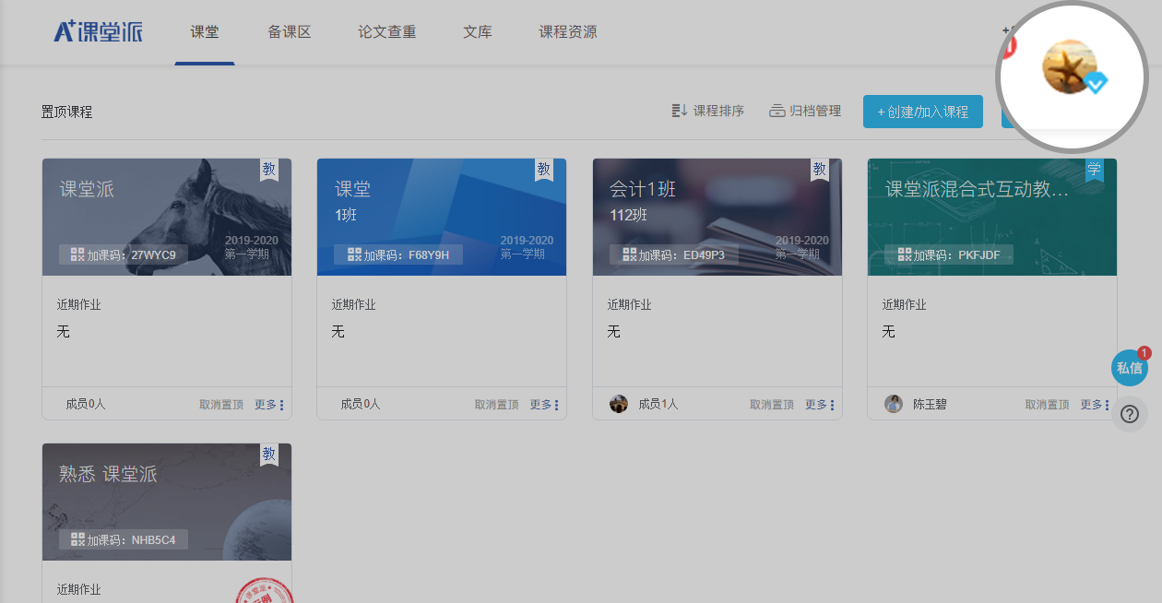Switch to the 备课区 tab
Screen dimensions: 1162x603
tap(290, 32)
